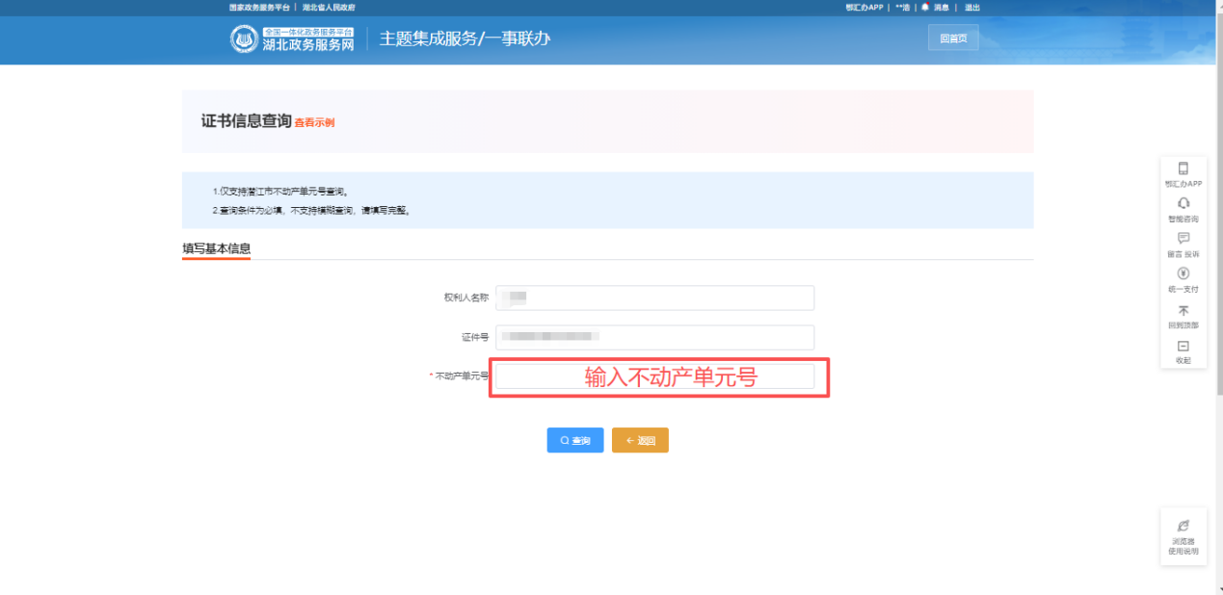Image resolution: width=1223 pixels, height=595 pixels.
Task: Click the 回到顶部 arrow icon
Action: [1183, 310]
